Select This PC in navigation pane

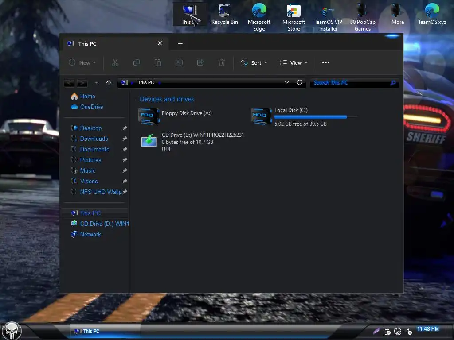(x=95, y=213)
